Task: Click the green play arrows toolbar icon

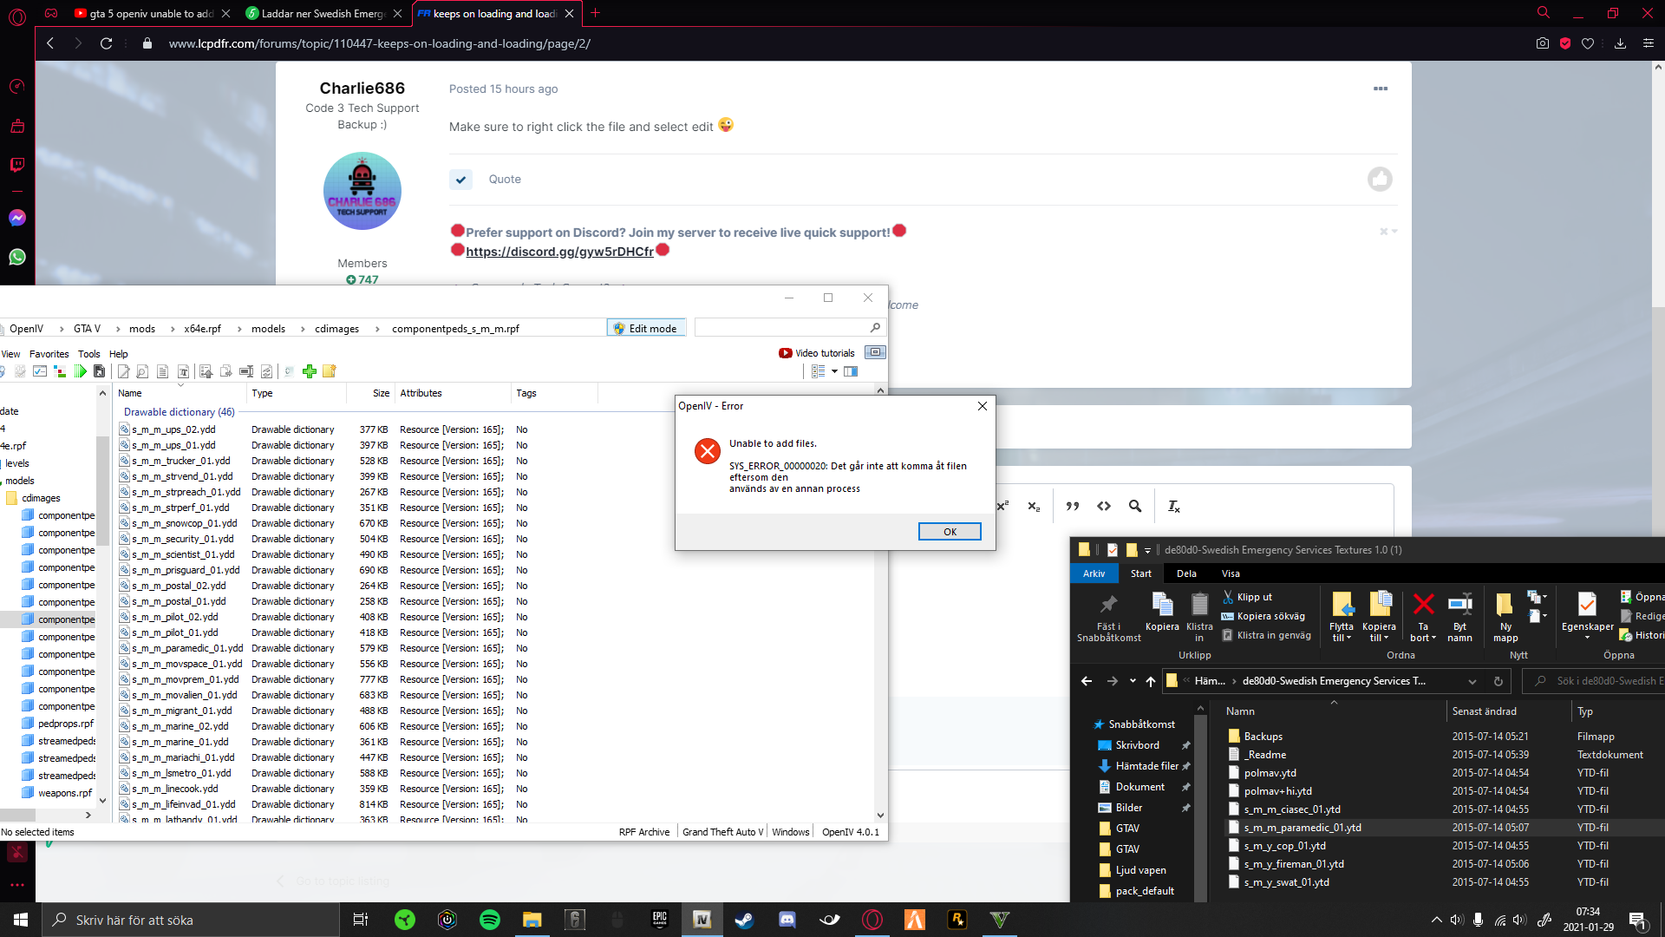Action: (x=80, y=371)
